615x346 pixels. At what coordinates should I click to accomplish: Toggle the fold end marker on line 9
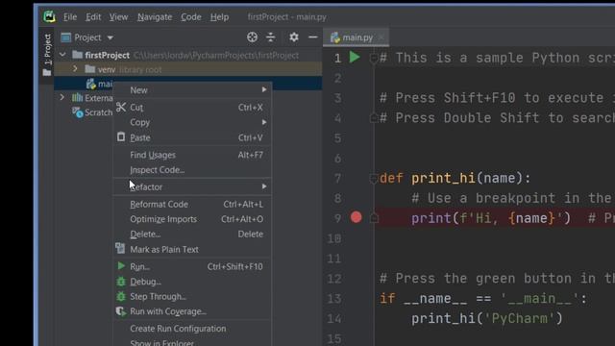click(374, 218)
